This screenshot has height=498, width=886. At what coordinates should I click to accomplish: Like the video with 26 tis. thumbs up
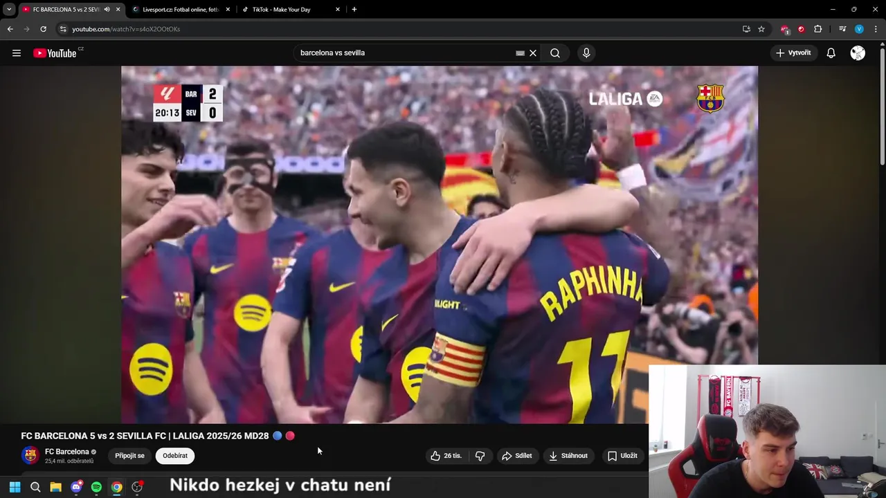pos(446,456)
